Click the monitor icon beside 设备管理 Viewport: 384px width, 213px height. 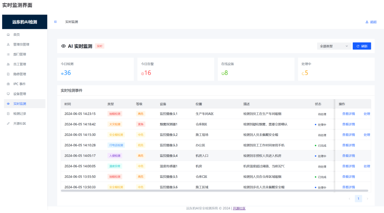click(8, 94)
